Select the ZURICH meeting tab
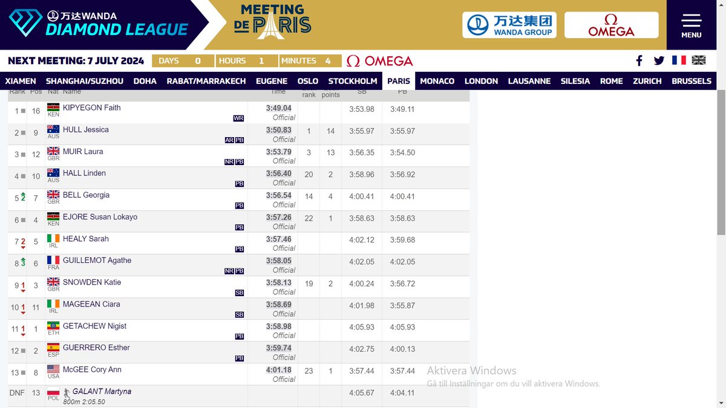The width and height of the screenshot is (726, 408). [647, 81]
